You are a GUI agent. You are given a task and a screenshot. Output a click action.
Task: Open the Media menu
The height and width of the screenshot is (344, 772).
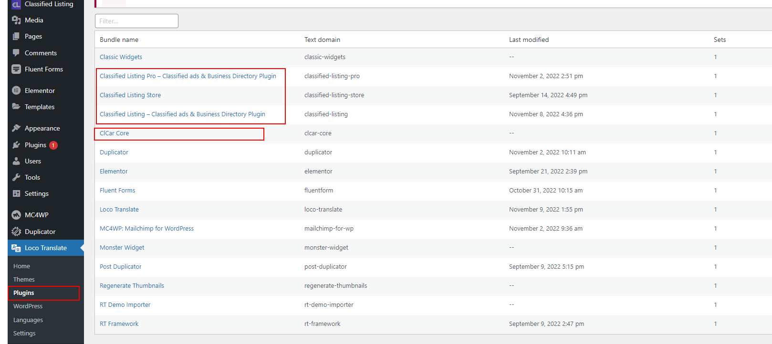point(34,20)
